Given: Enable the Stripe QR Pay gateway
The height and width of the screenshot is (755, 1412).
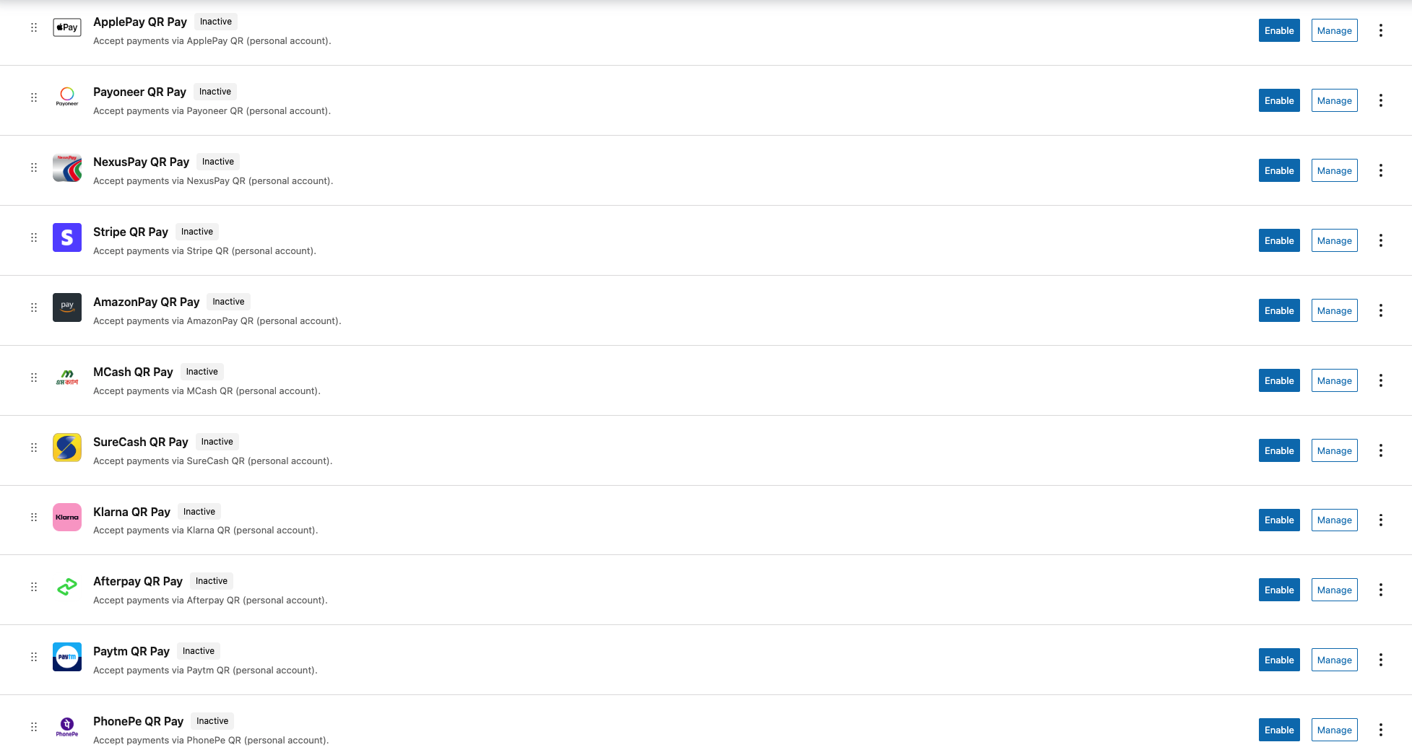Looking at the screenshot, I should point(1278,240).
